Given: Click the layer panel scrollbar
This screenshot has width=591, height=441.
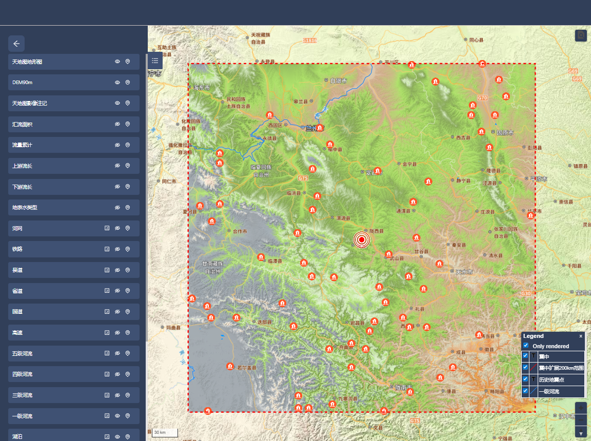Looking at the screenshot, I should [x=146, y=205].
